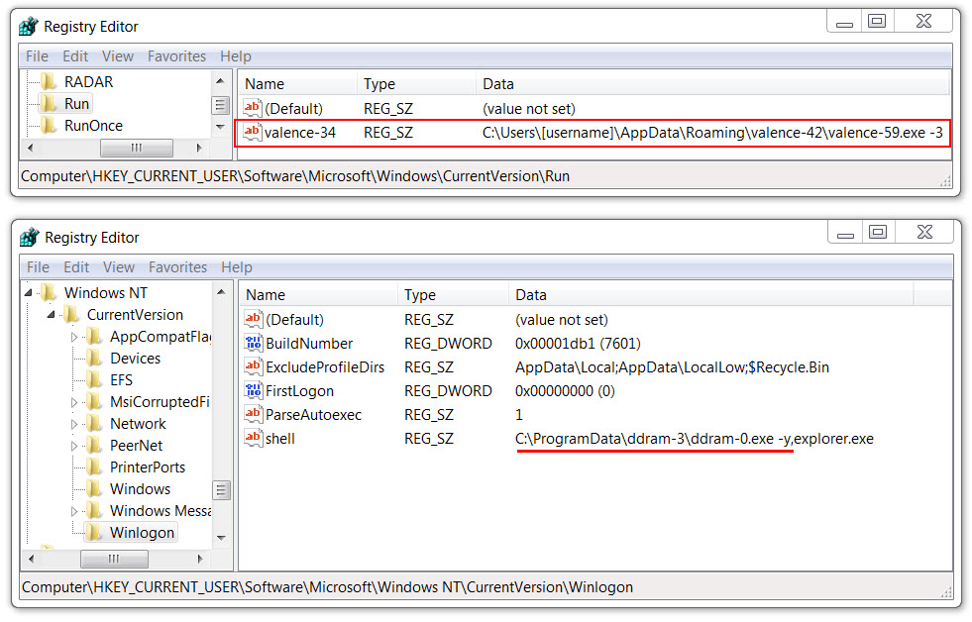The image size is (972, 622).
Task: Open Favorites menu in bottom Registry Editor
Action: (178, 267)
